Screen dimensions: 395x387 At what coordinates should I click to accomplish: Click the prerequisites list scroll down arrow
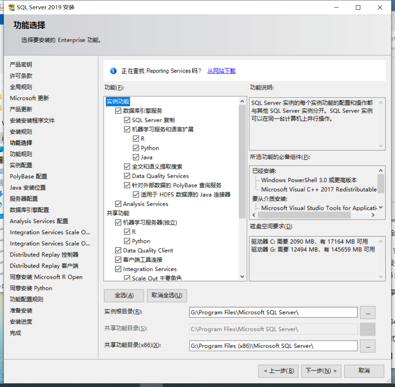coord(381,207)
